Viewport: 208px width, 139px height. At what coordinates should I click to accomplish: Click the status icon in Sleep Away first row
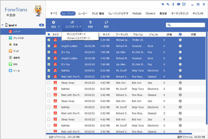(x=180, y=83)
